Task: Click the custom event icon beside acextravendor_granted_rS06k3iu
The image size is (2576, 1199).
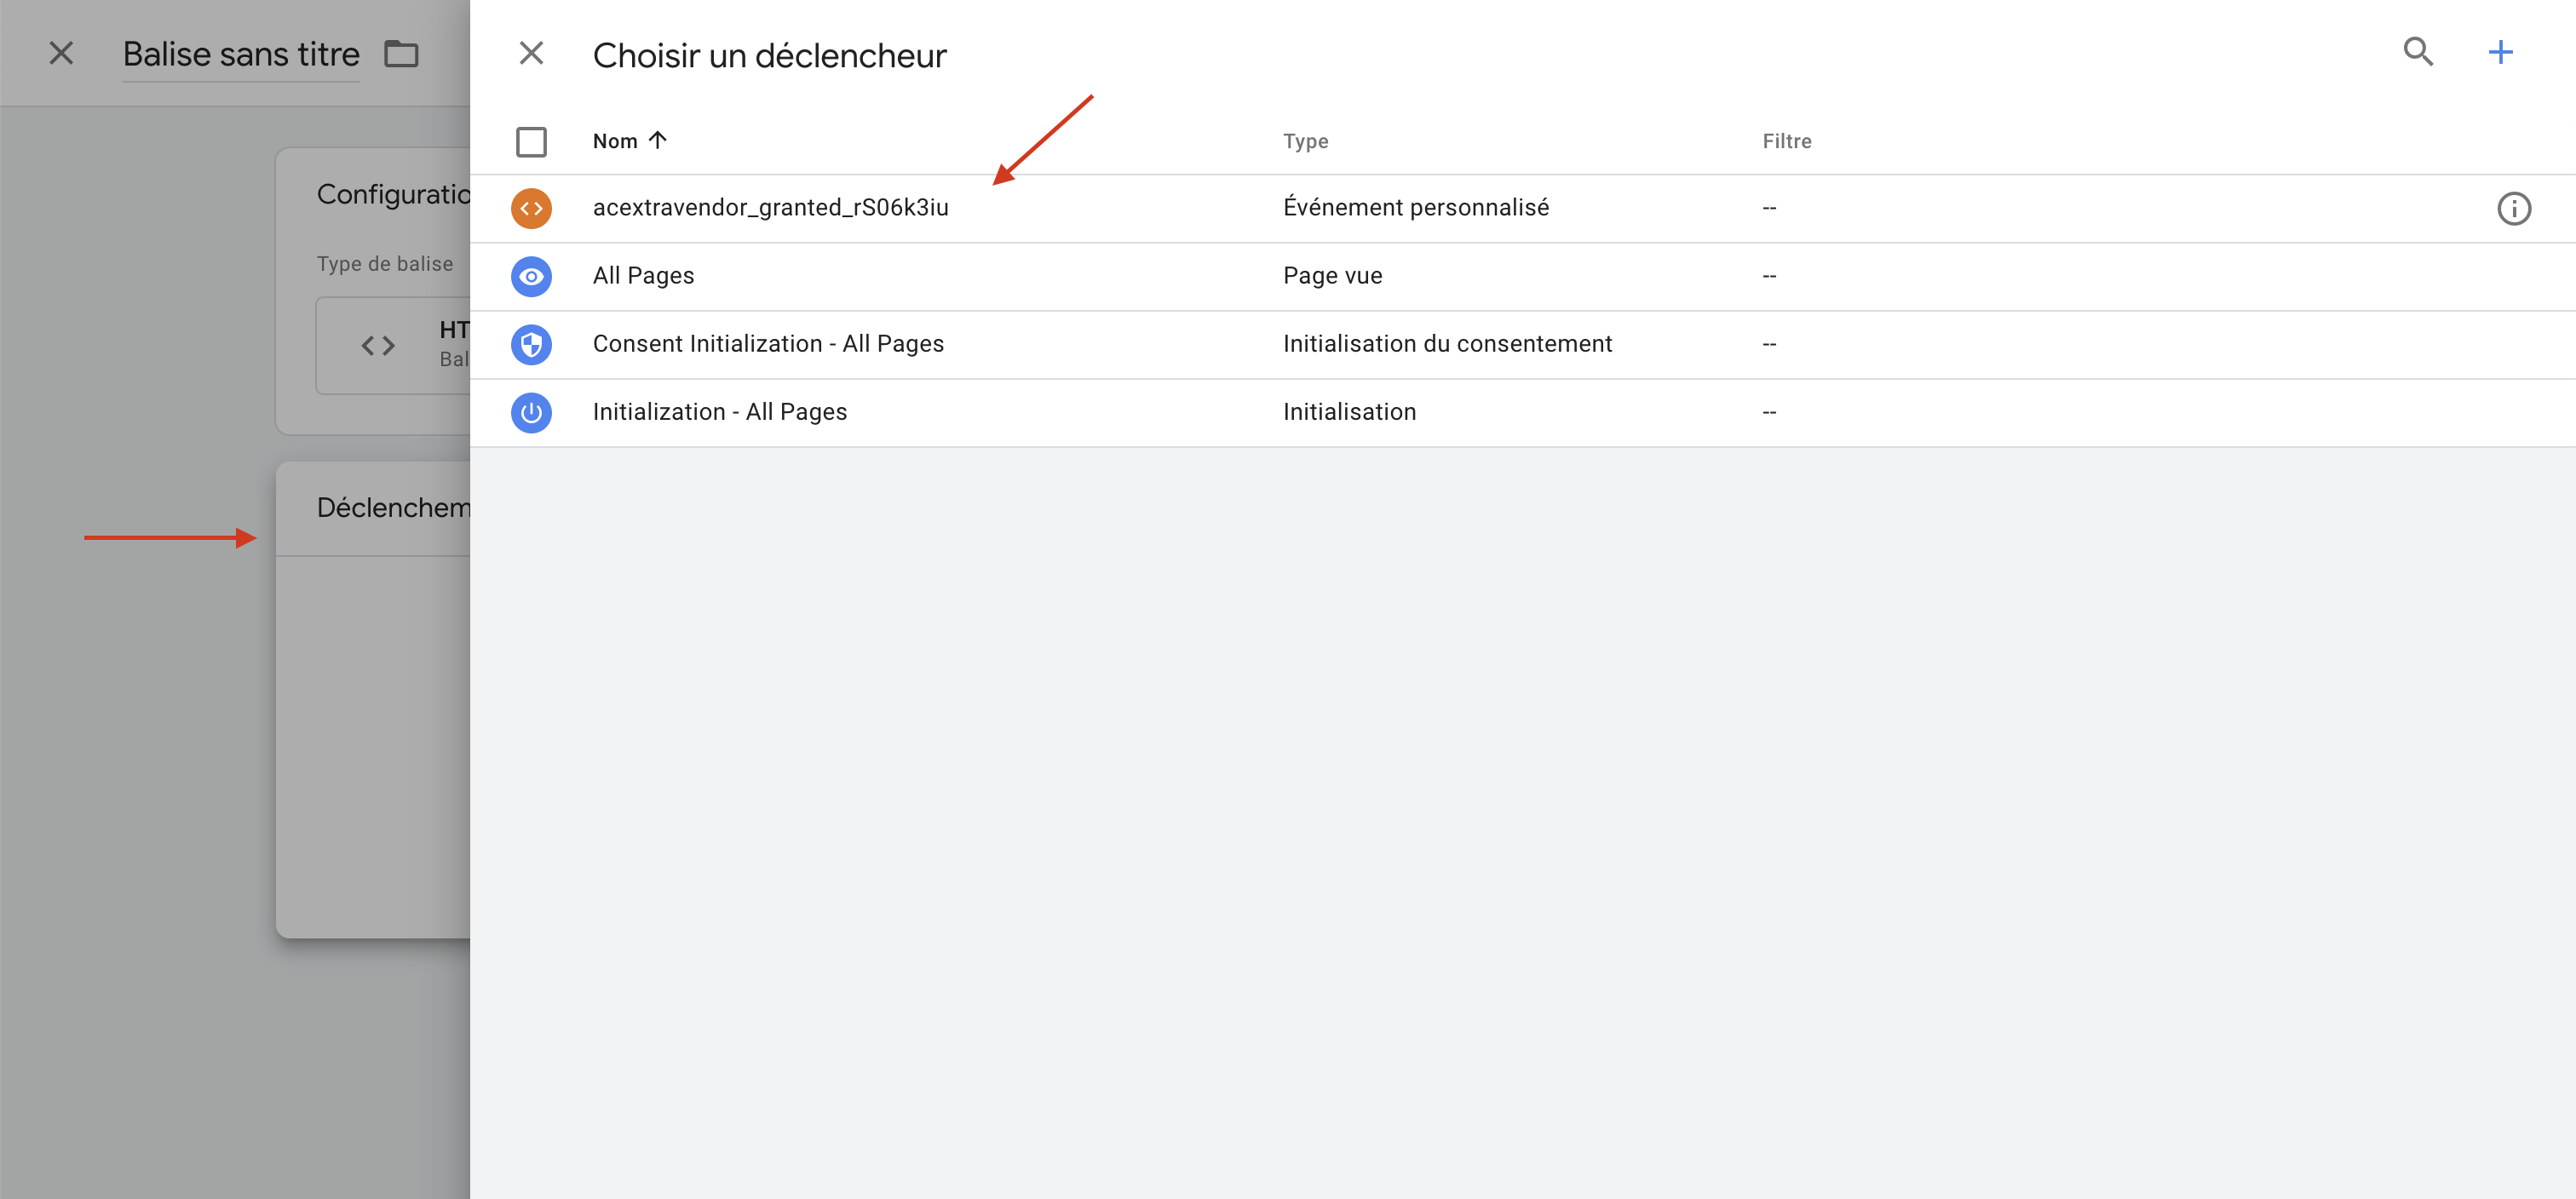Action: point(531,208)
